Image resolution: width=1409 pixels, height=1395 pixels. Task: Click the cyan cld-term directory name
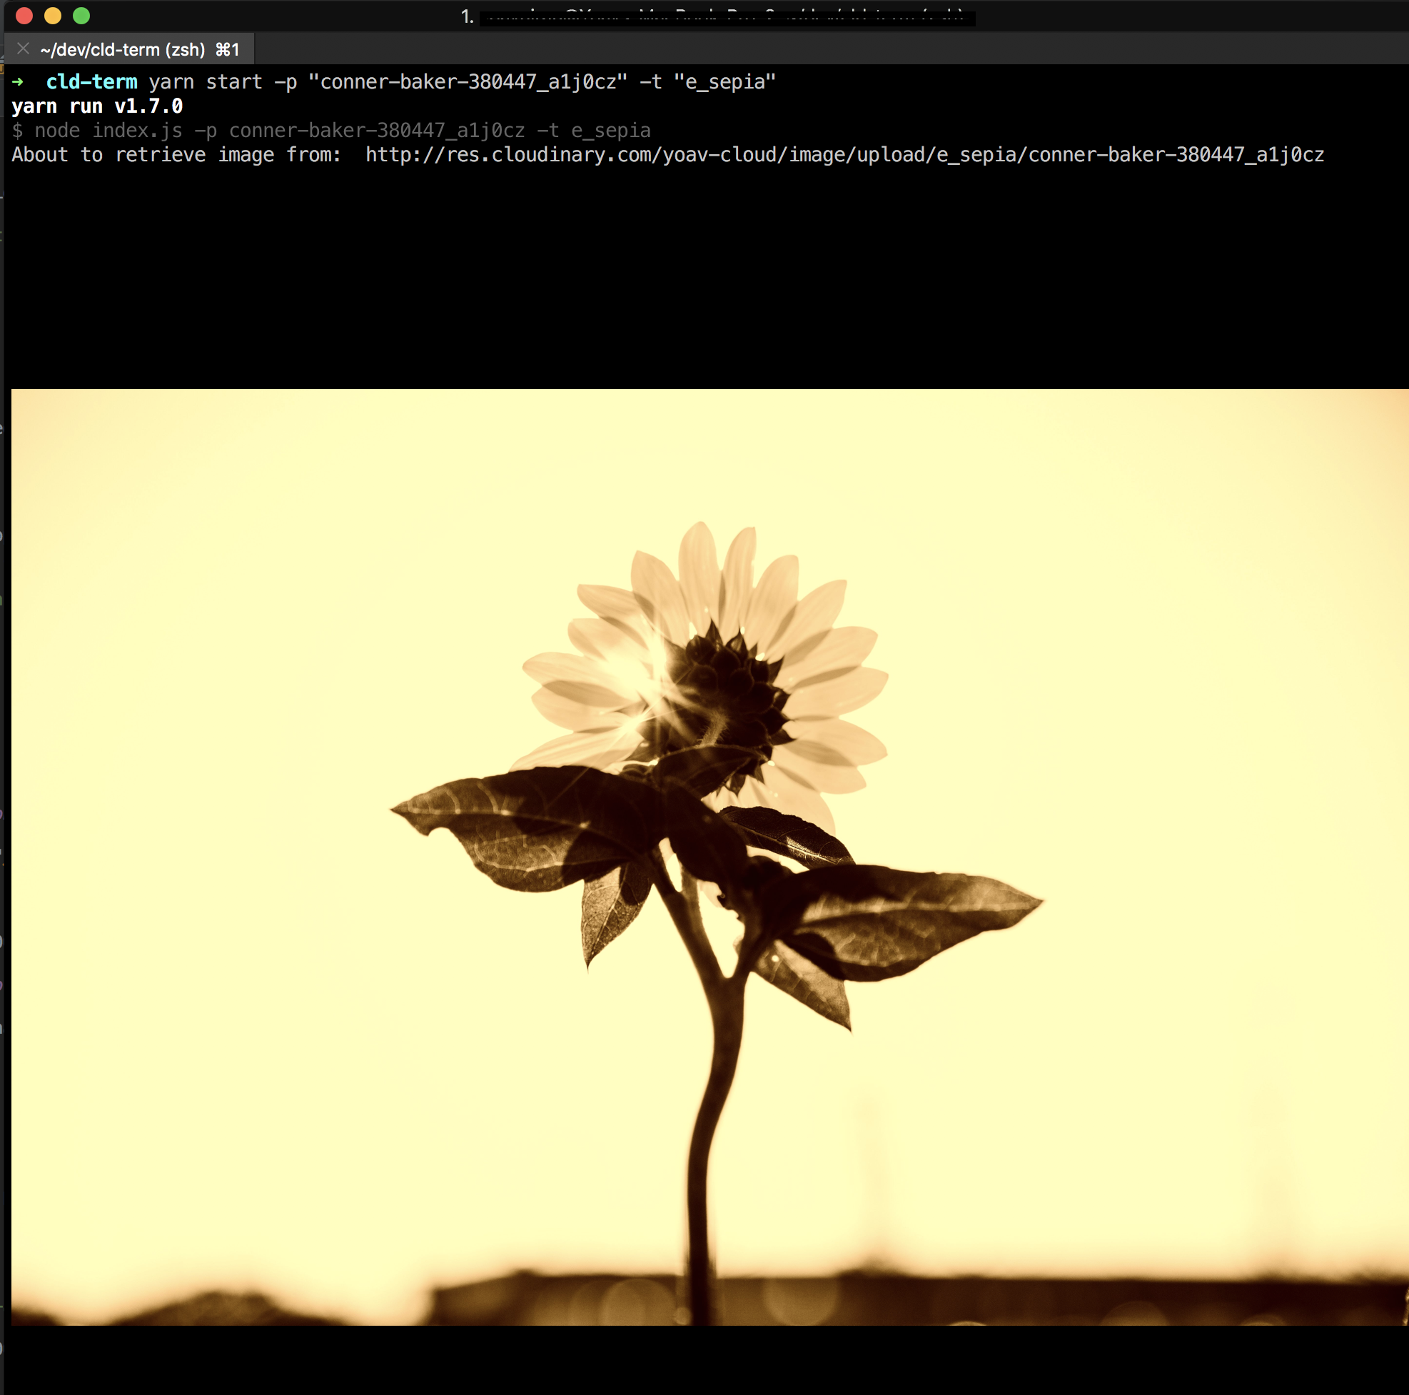[x=91, y=81]
